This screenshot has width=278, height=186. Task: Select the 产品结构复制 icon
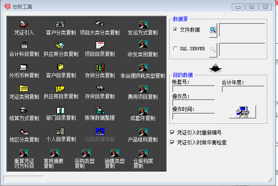143,132
